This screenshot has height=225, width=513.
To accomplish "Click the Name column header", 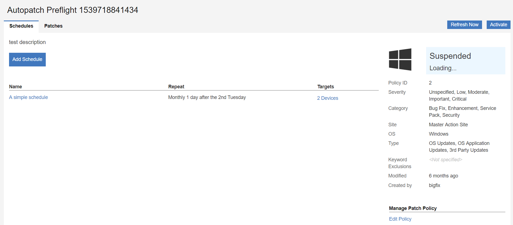I will pyautogui.click(x=16, y=87).
